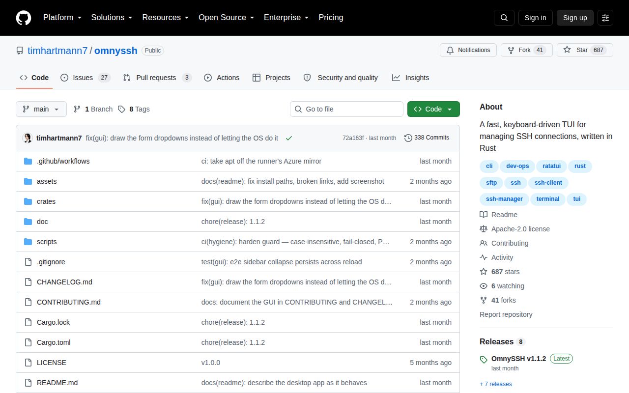Switch to the Pull requests tab
The image size is (629, 393).
157,78
